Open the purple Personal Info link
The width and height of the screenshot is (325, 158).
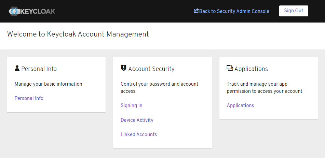tap(29, 98)
